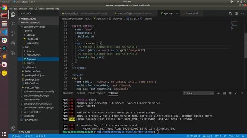Expand the Open Editors section
The height and width of the screenshot is (138, 247).
38,19
